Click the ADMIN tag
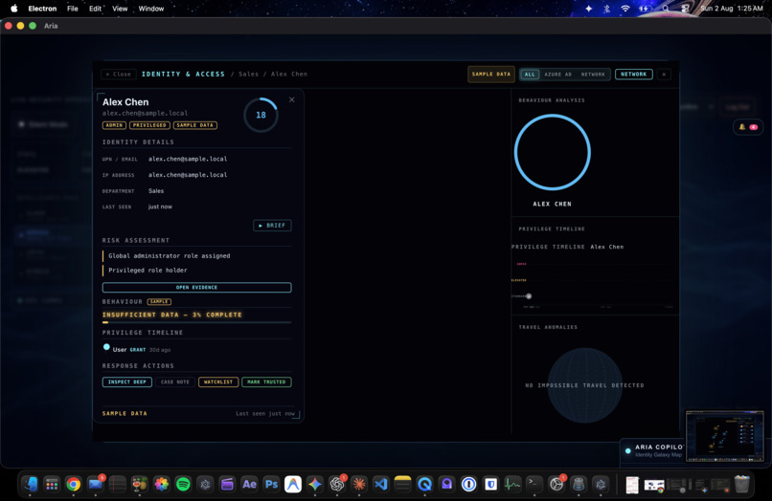Image resolution: width=772 pixels, height=501 pixels. (x=114, y=125)
